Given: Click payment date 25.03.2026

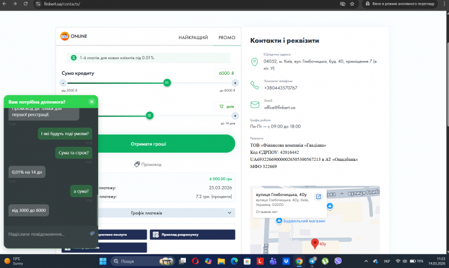Looking at the screenshot, I should coord(220,188).
